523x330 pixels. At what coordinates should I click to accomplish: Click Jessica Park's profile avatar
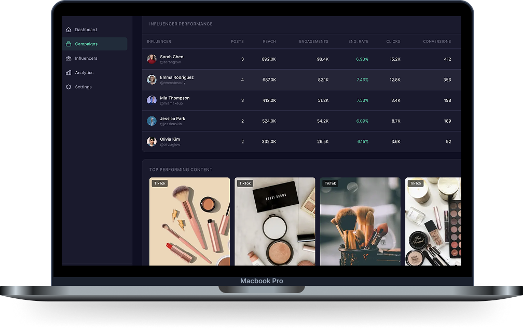coord(152,121)
